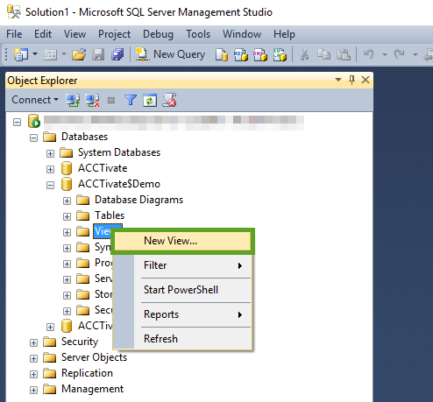Open the Debug menu
Screen dimensions: 433x402
click(x=158, y=34)
